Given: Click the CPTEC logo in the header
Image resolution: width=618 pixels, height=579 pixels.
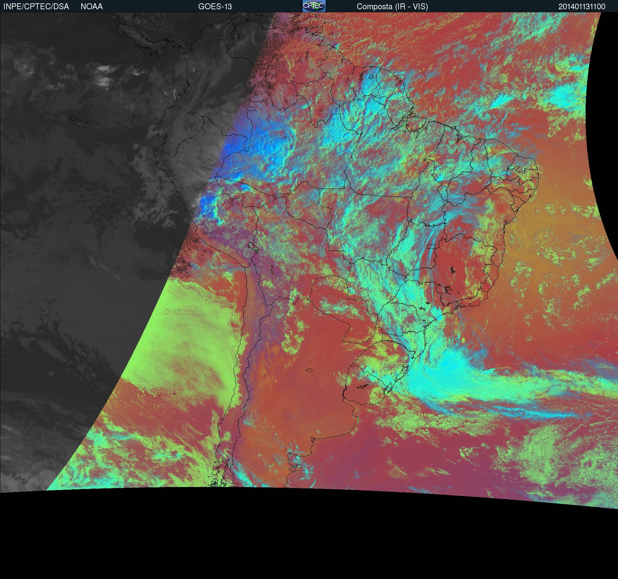Looking at the screenshot, I should click(x=314, y=6).
